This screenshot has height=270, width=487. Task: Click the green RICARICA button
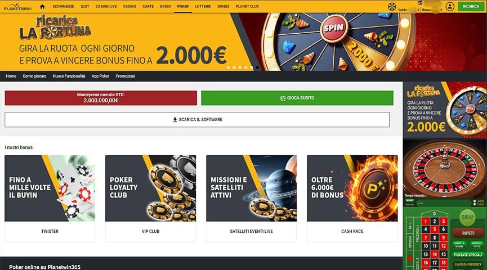pyautogui.click(x=471, y=7)
